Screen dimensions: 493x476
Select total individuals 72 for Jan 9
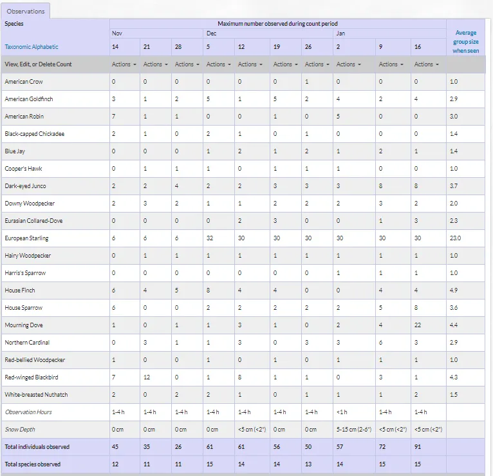[382, 447]
